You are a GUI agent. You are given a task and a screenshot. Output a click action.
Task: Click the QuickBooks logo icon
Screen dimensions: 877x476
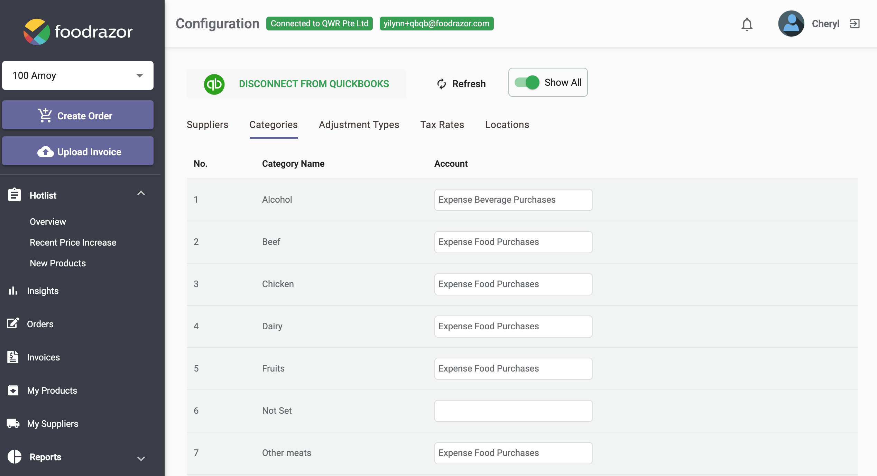214,84
